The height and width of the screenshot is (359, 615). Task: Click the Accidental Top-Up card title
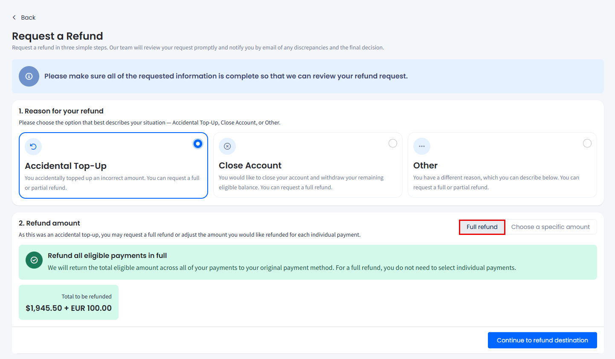pyautogui.click(x=66, y=166)
